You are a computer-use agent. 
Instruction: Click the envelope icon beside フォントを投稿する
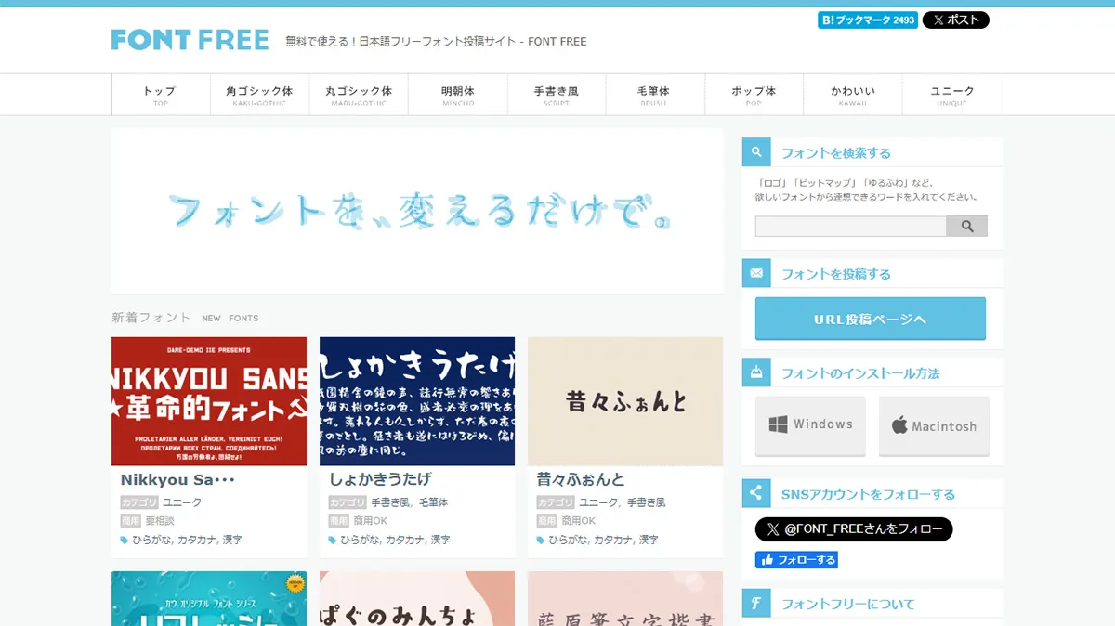point(754,272)
